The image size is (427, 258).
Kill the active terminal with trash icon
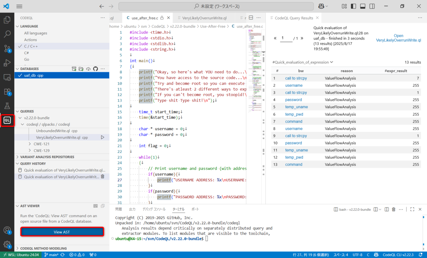pos(393,209)
